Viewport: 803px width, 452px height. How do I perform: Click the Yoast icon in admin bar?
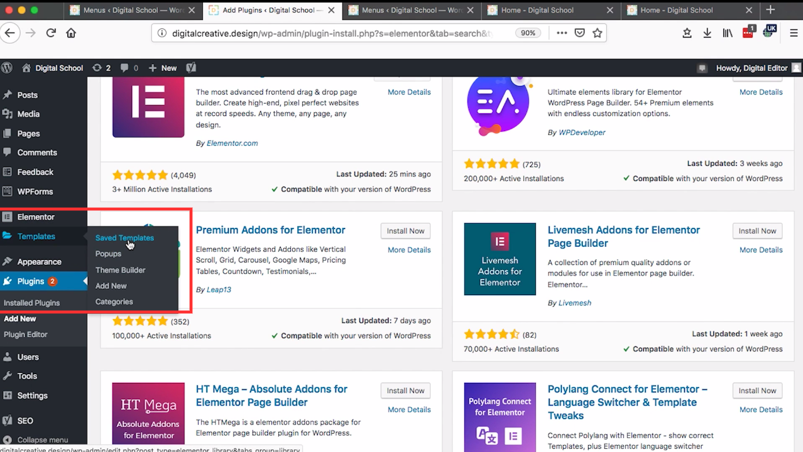point(191,68)
